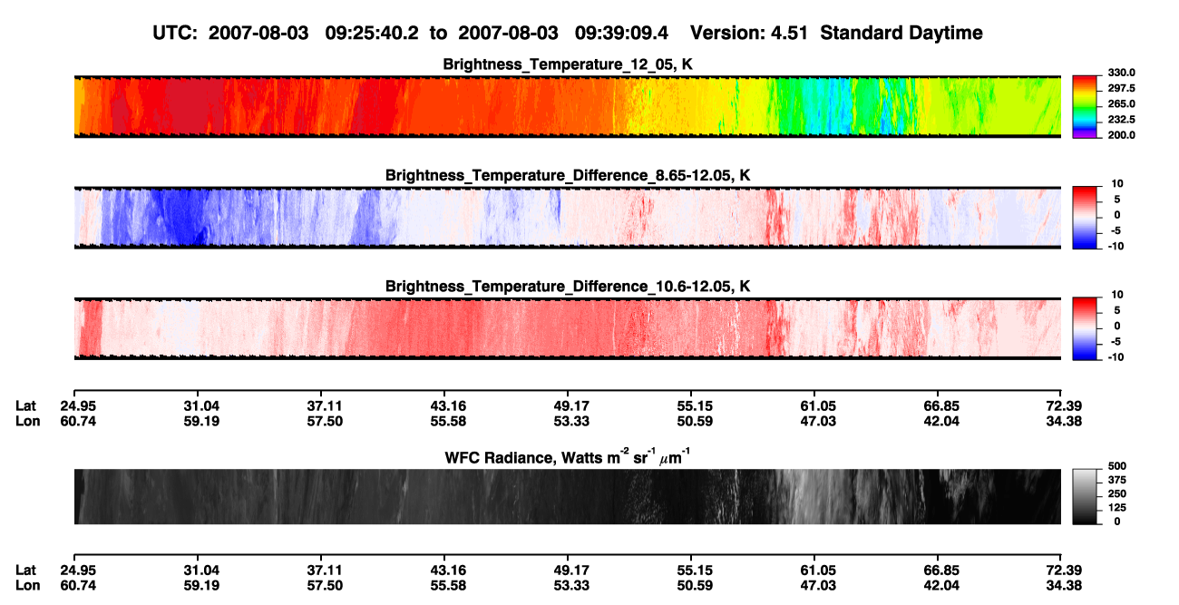Click the 10.6-12.05 temperature difference image strip
Image resolution: width=1179 pixels, height=605 pixels.
click(x=568, y=328)
